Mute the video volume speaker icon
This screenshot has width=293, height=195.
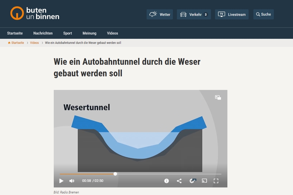click(72, 181)
